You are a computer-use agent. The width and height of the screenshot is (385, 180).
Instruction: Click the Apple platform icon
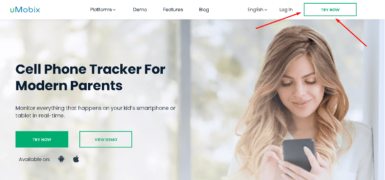tap(76, 159)
